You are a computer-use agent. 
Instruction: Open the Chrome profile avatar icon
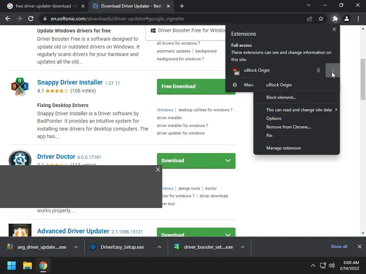[347, 19]
